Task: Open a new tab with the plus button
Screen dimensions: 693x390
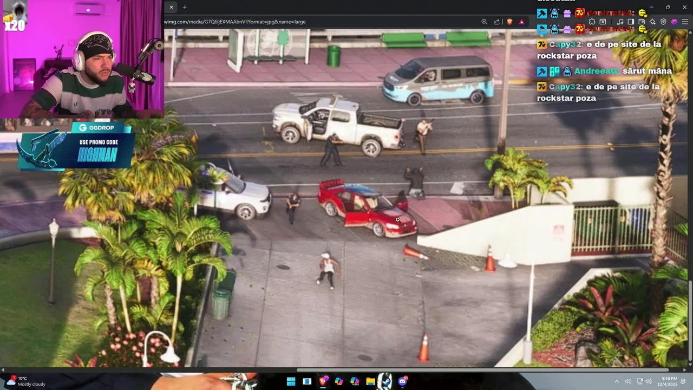Action: [185, 7]
